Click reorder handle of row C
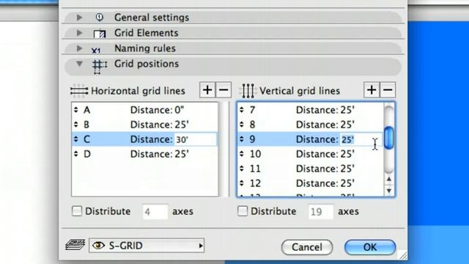This screenshot has height=264, width=469. point(76,139)
